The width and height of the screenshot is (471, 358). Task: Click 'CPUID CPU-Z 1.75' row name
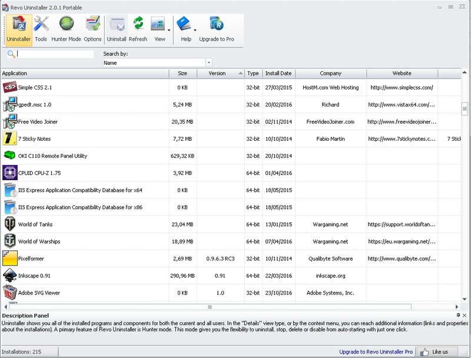click(x=39, y=173)
